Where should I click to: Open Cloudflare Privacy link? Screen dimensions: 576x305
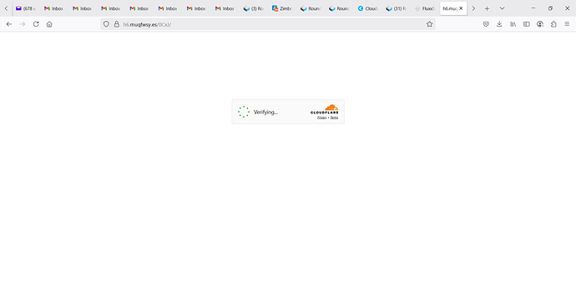[x=321, y=117]
